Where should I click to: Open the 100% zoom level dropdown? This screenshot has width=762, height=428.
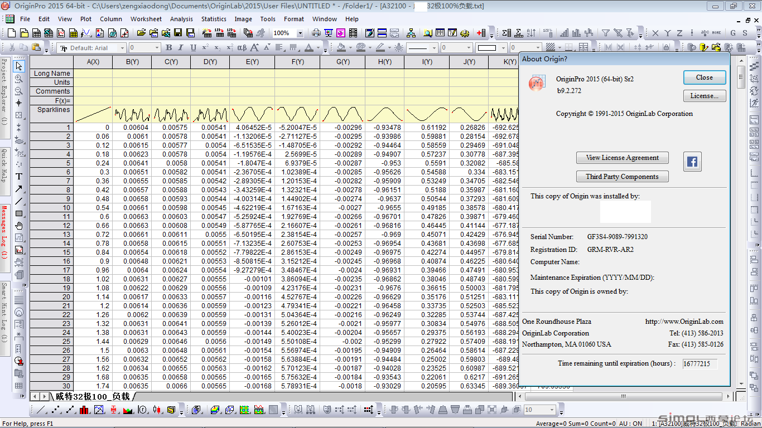pos(300,33)
